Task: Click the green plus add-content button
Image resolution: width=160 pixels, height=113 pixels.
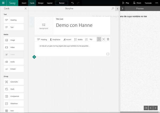Action: [34, 57]
